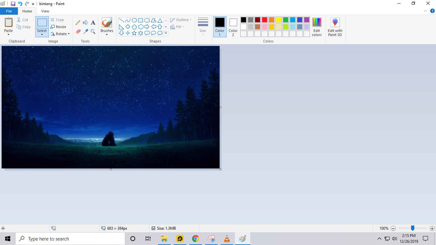The height and width of the screenshot is (245, 436).
Task: Pick the purple color swatch
Action: [307, 20]
